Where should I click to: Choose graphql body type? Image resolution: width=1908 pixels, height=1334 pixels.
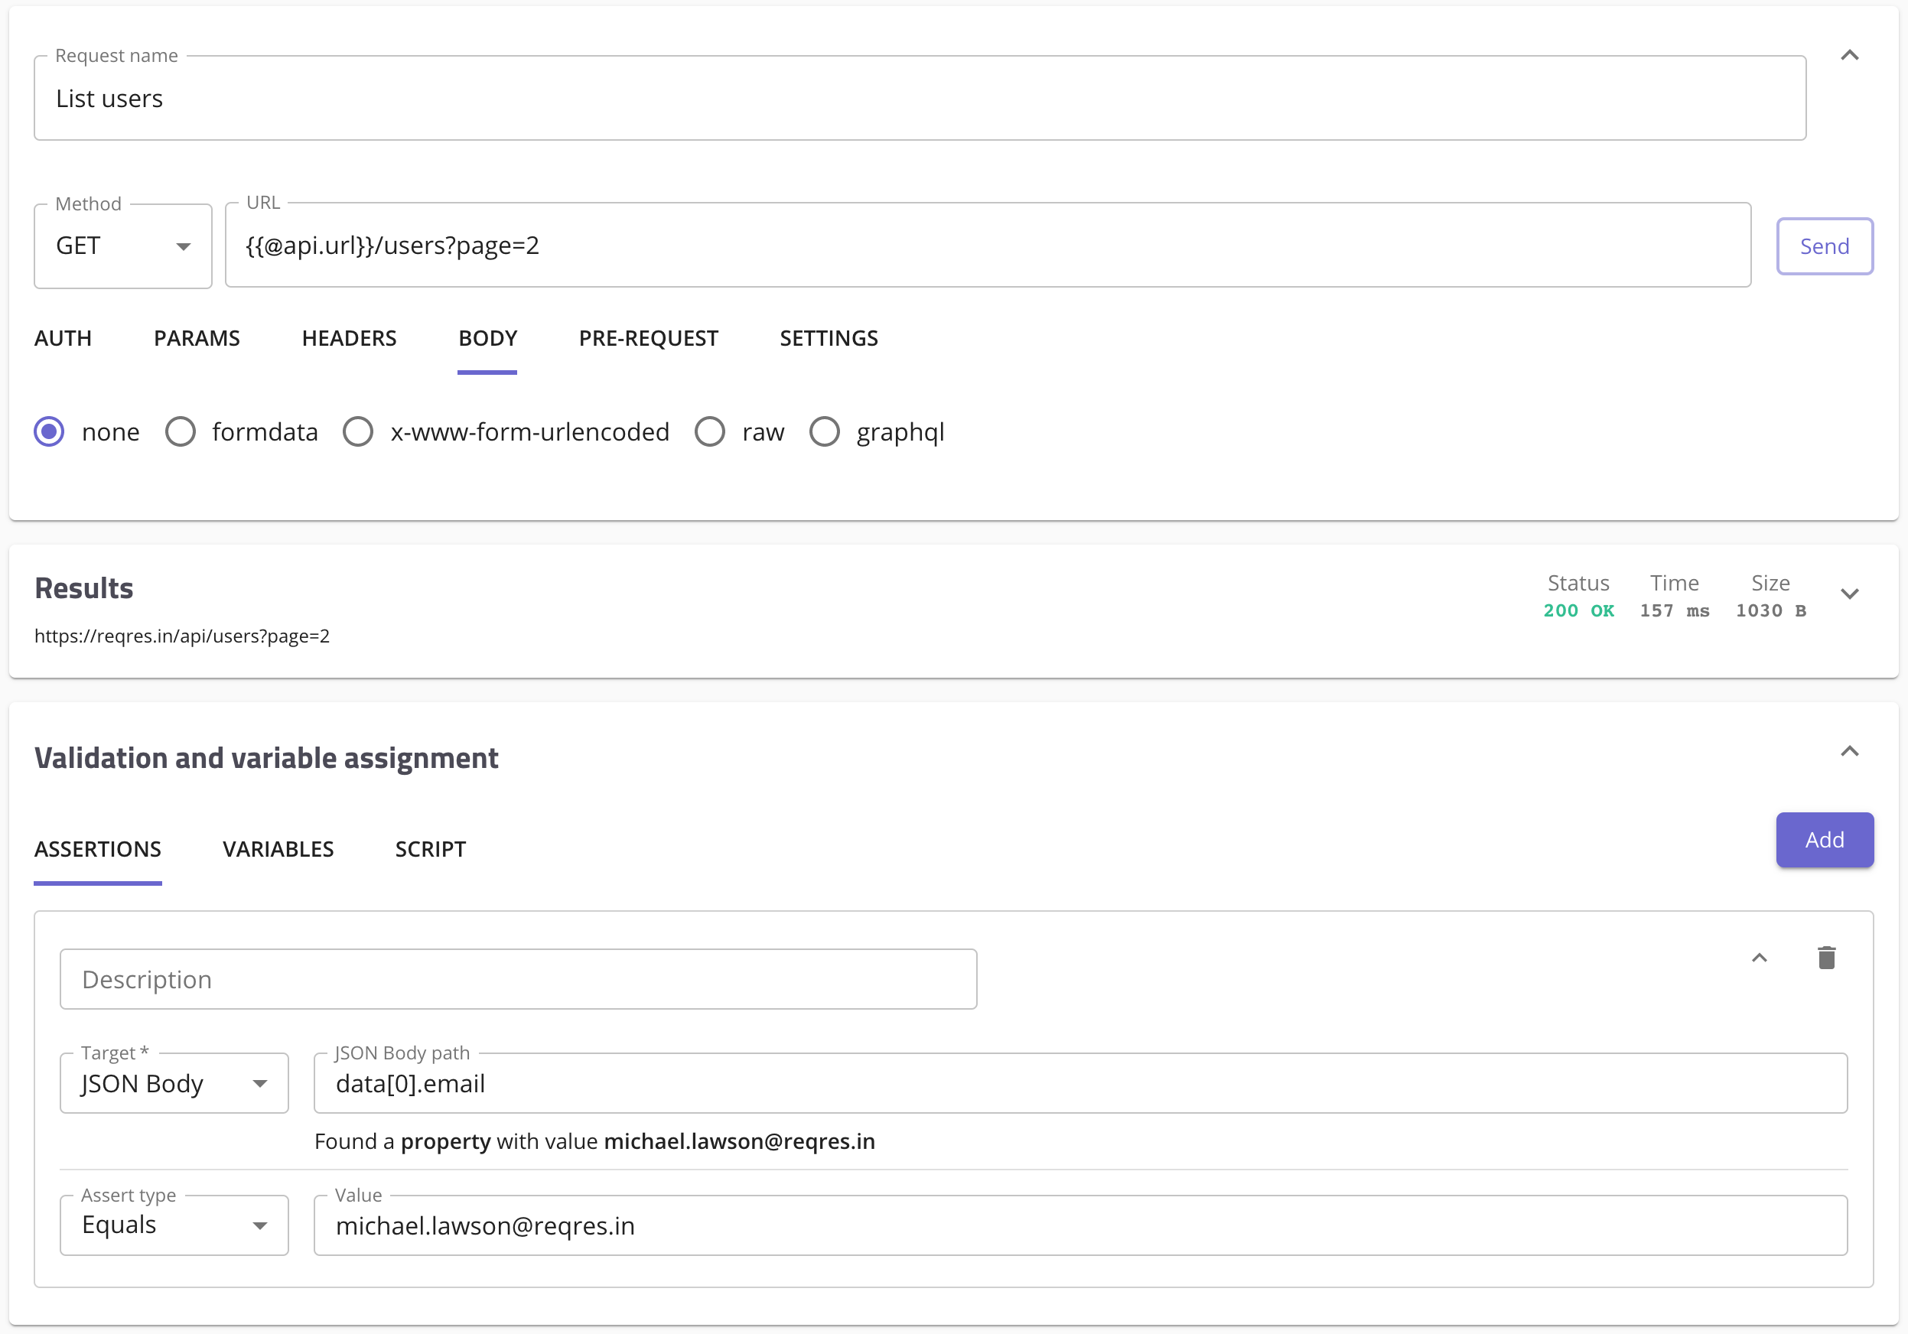825,432
